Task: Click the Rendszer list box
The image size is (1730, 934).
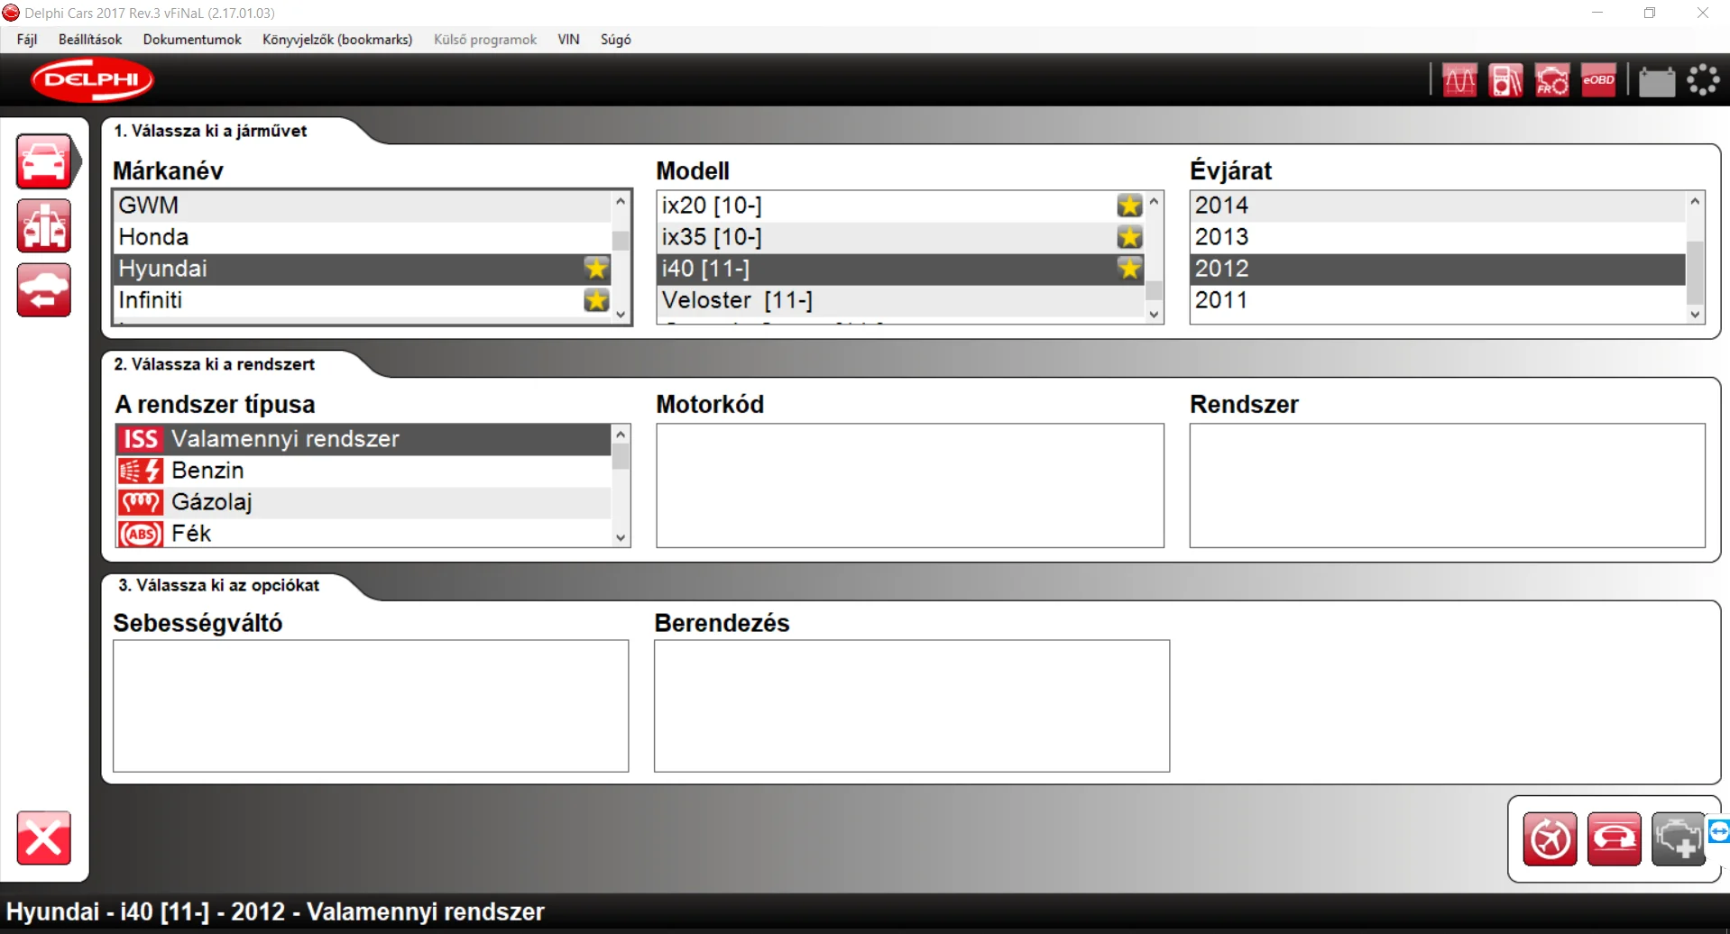Action: pyautogui.click(x=1447, y=485)
